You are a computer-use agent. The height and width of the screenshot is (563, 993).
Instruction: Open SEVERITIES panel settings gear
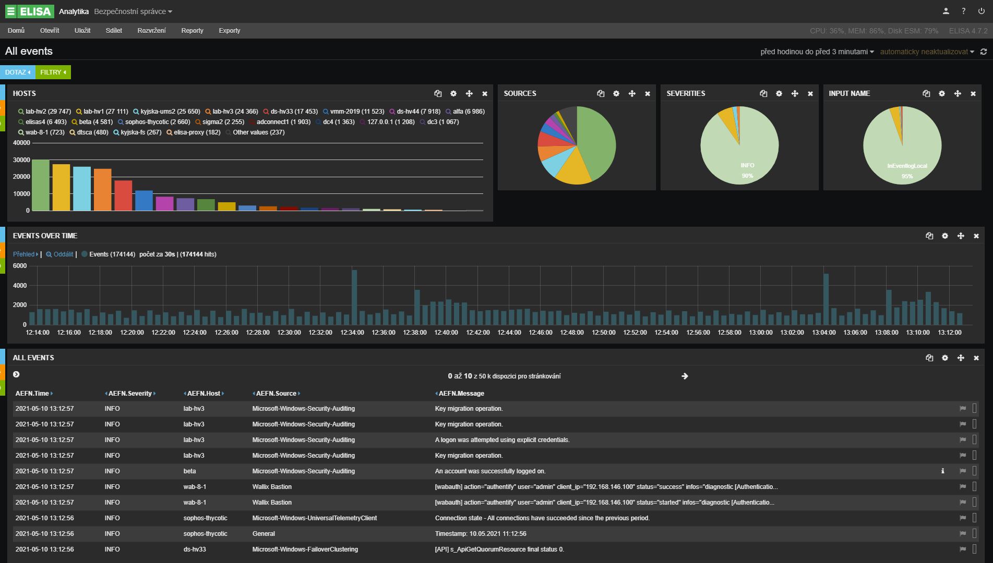[x=779, y=93]
